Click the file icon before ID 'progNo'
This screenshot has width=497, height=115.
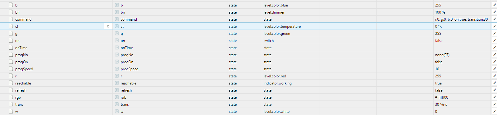coord(11,55)
